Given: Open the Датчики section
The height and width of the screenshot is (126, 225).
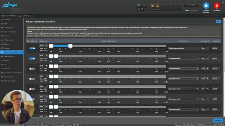Looking at the screenshot, I should [12, 69].
